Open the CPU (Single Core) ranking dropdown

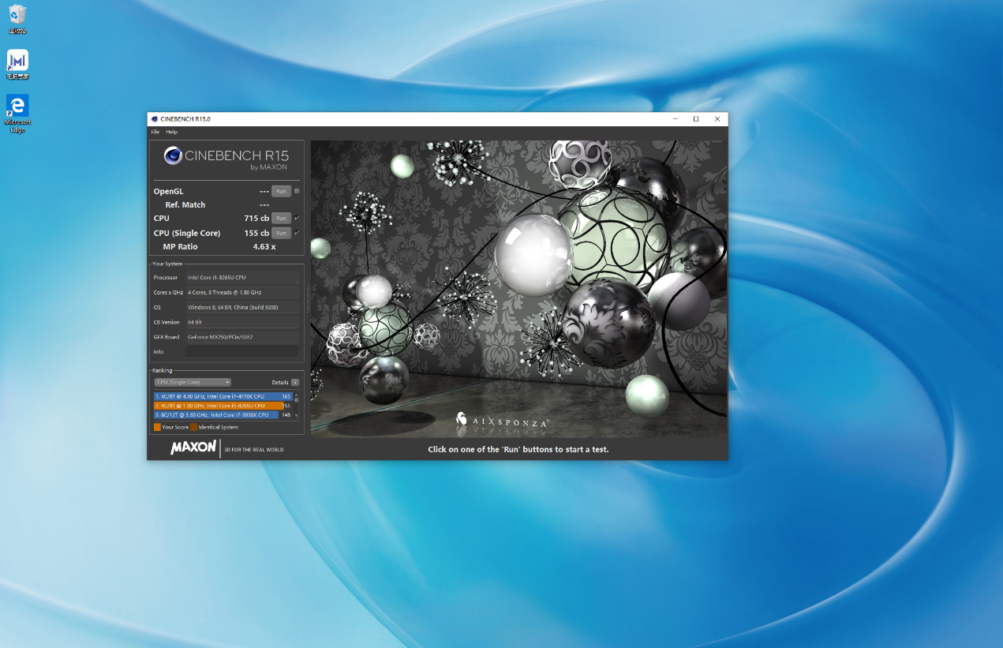coord(193,382)
